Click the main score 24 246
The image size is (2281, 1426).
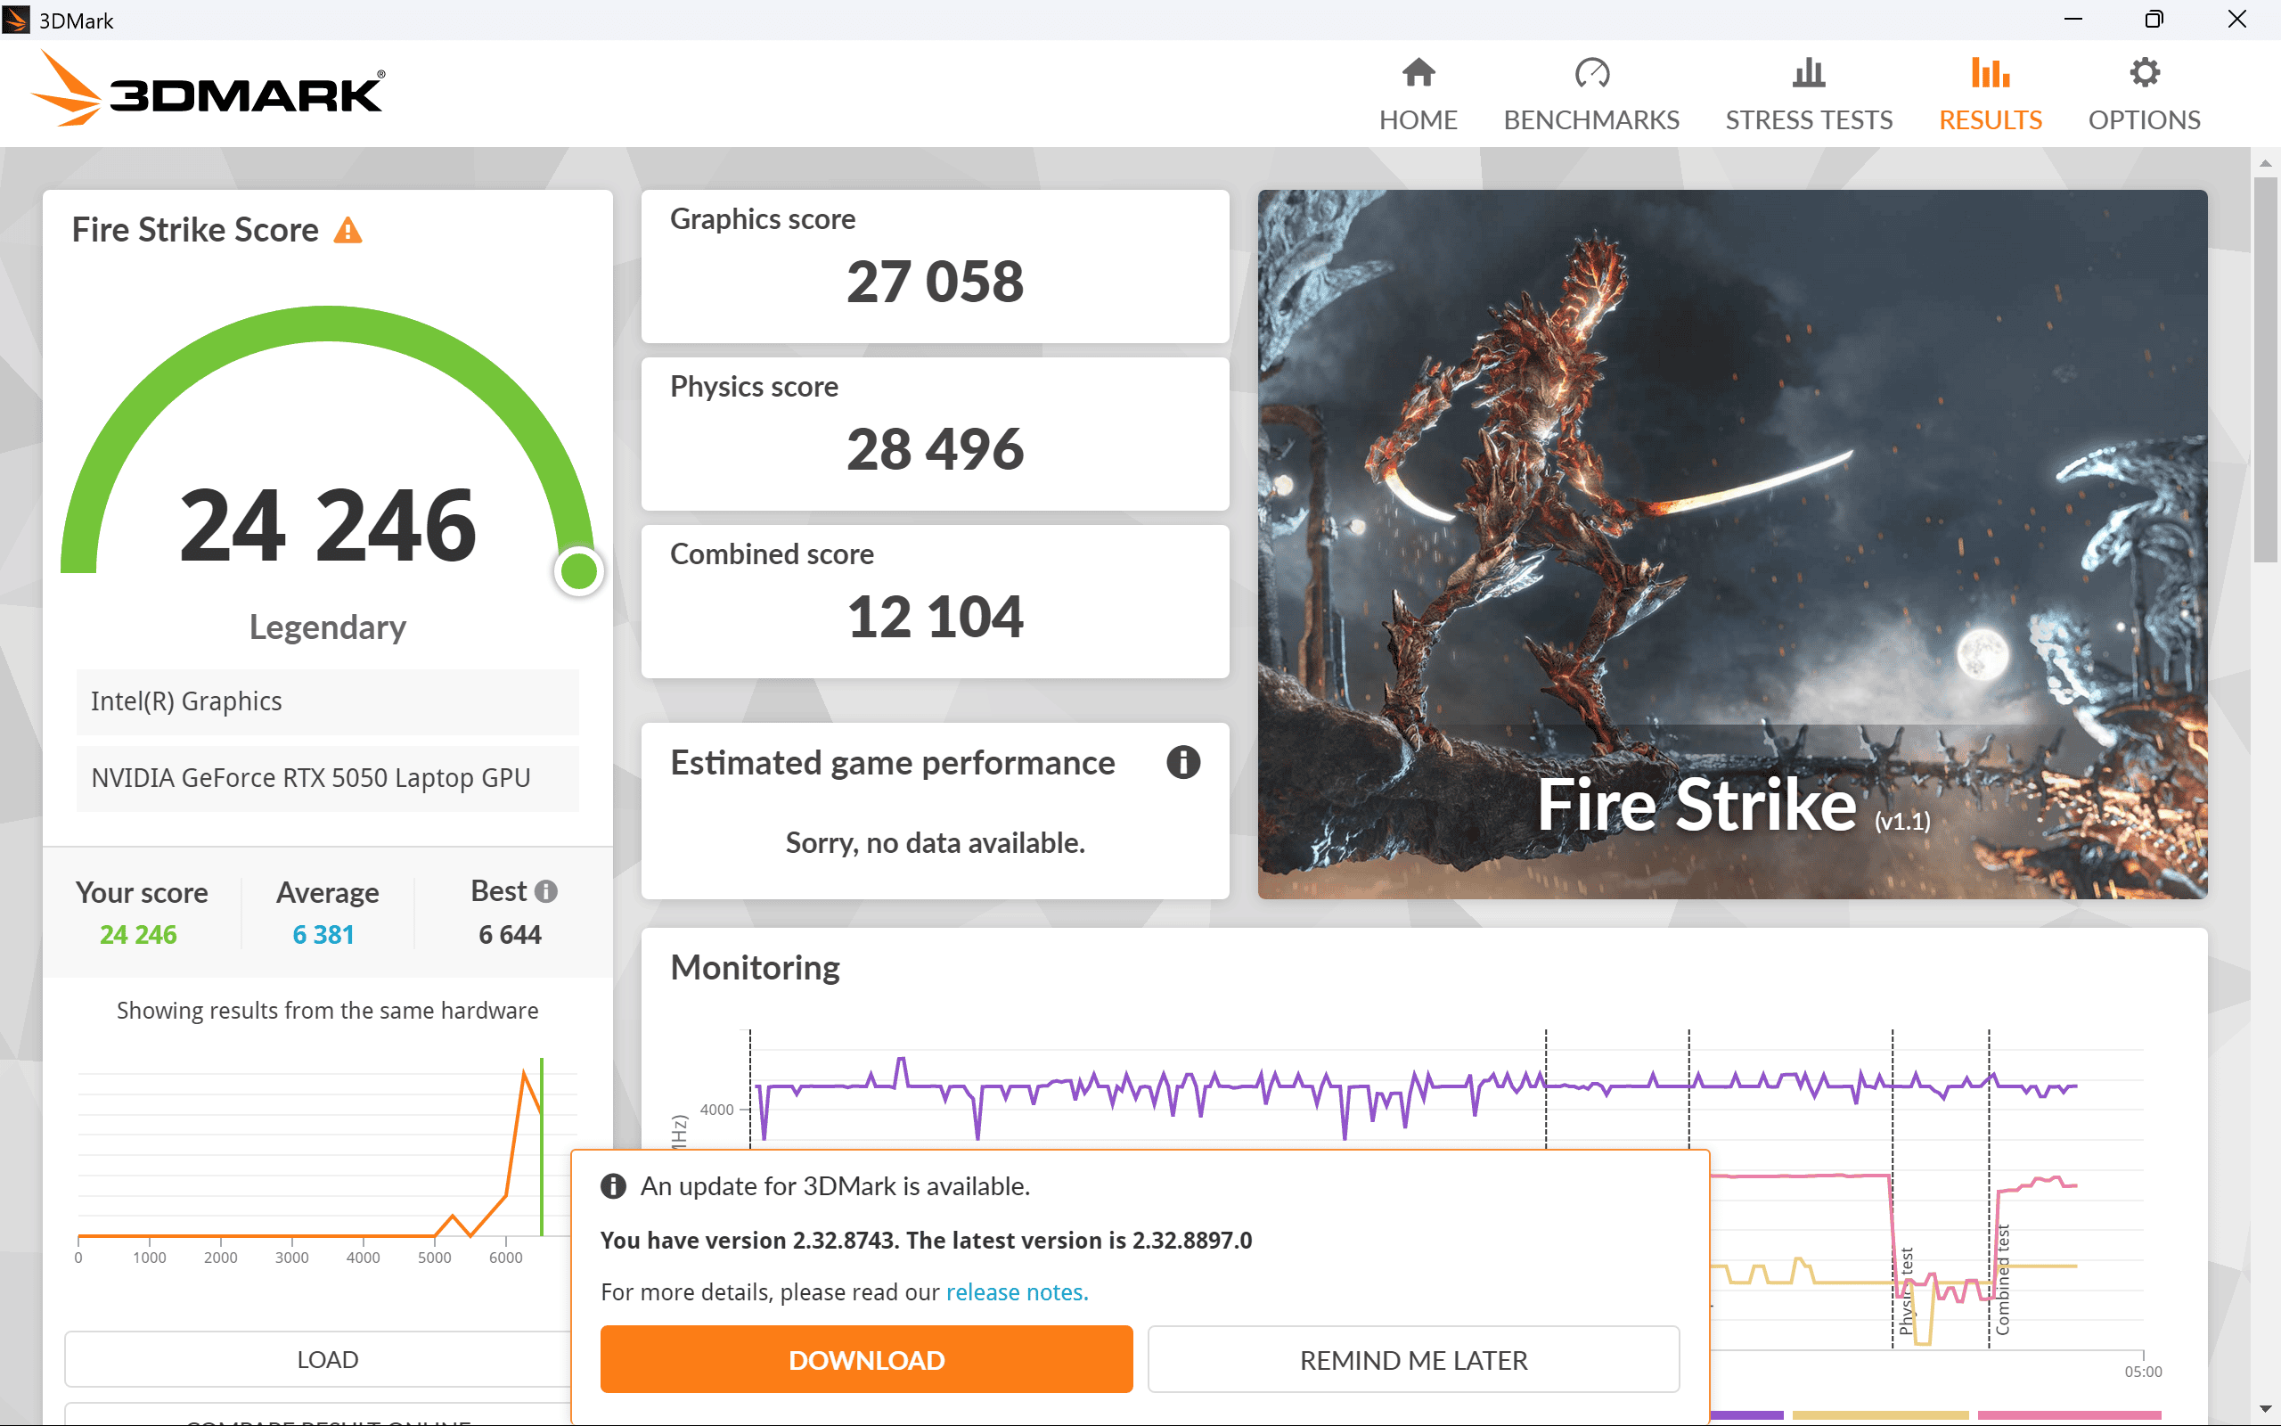pos(327,524)
